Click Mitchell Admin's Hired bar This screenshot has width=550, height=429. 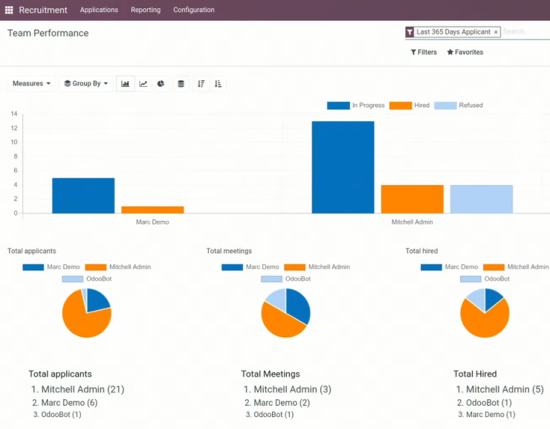coord(412,199)
